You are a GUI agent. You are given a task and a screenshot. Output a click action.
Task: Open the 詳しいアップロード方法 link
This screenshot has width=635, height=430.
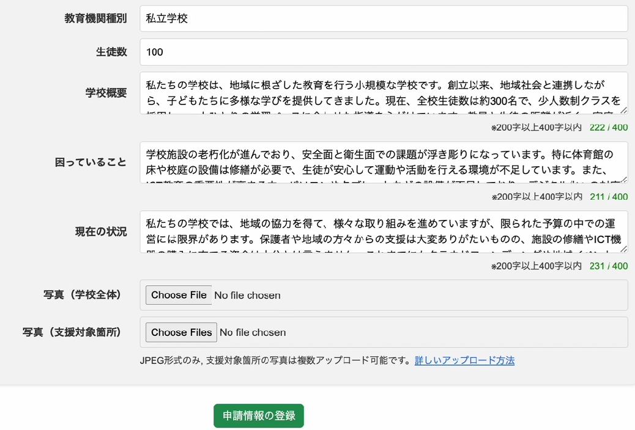[x=464, y=360]
